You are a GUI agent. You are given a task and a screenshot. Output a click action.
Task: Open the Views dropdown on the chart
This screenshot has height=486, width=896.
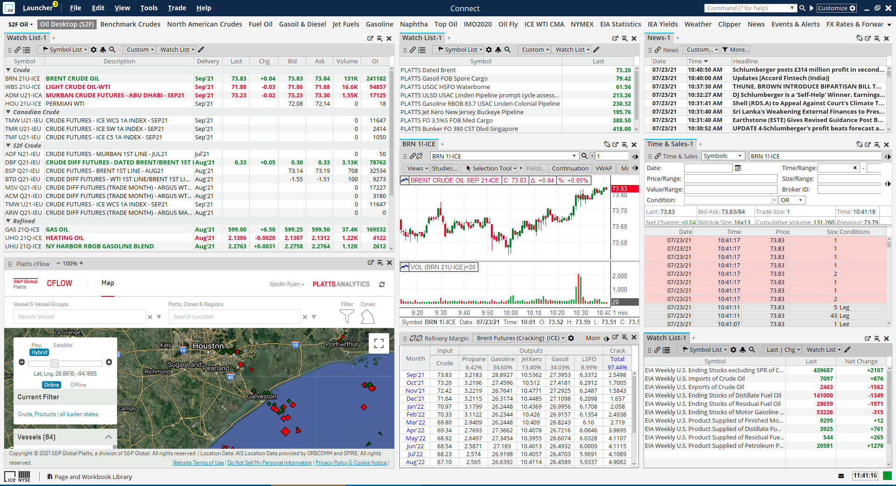pyautogui.click(x=417, y=168)
